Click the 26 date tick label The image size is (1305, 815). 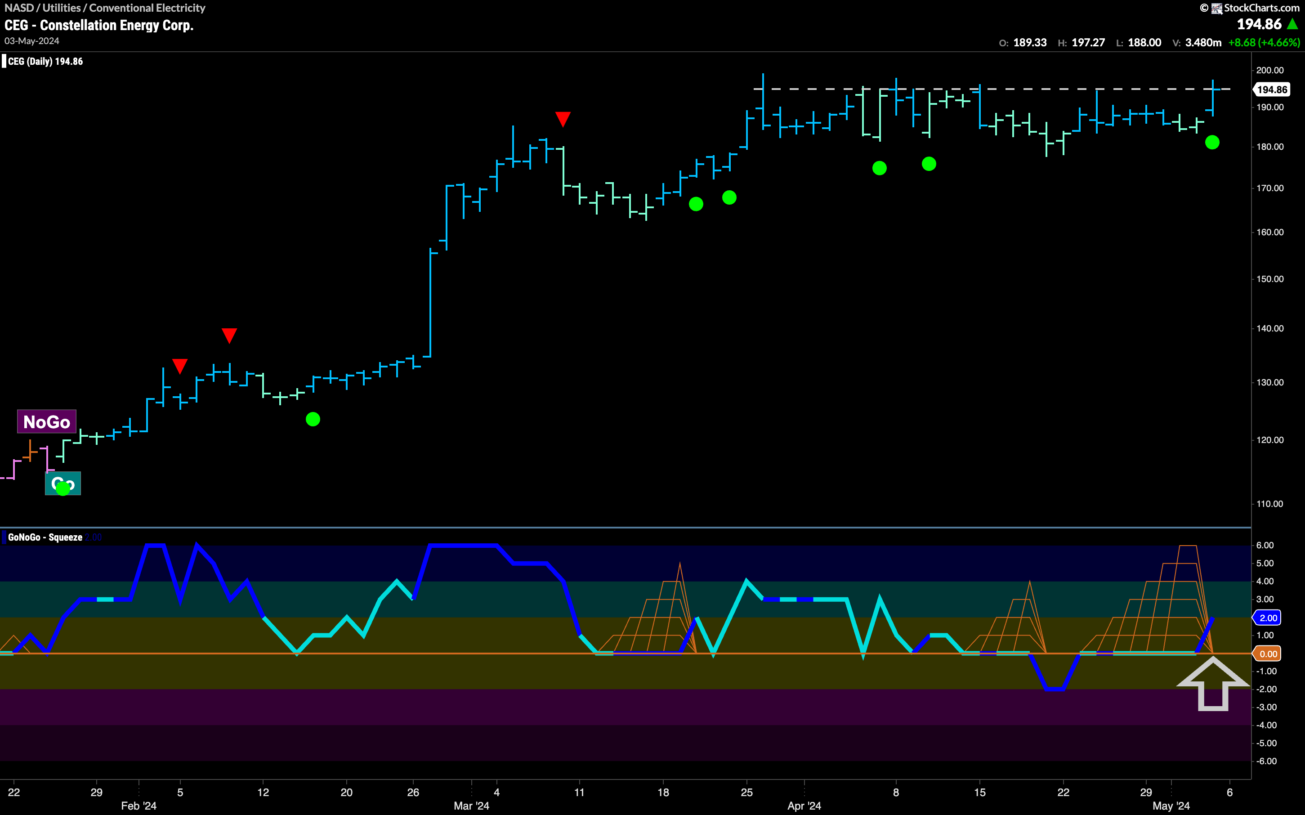[413, 793]
